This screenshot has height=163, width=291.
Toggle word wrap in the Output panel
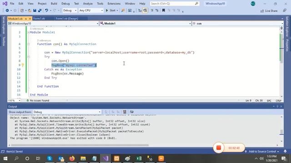click(x=131, y=112)
